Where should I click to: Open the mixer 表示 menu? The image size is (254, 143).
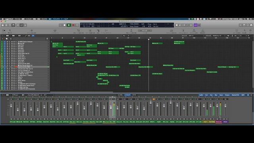coord(23,95)
